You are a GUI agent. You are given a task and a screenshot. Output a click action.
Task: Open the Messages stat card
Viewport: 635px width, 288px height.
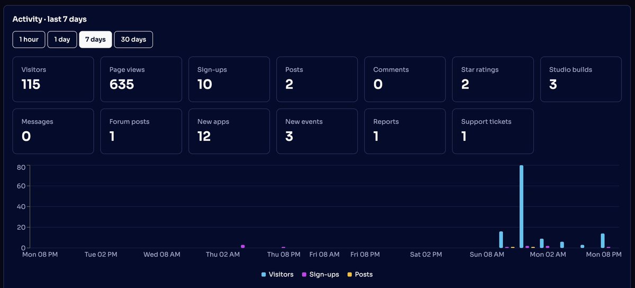point(53,131)
